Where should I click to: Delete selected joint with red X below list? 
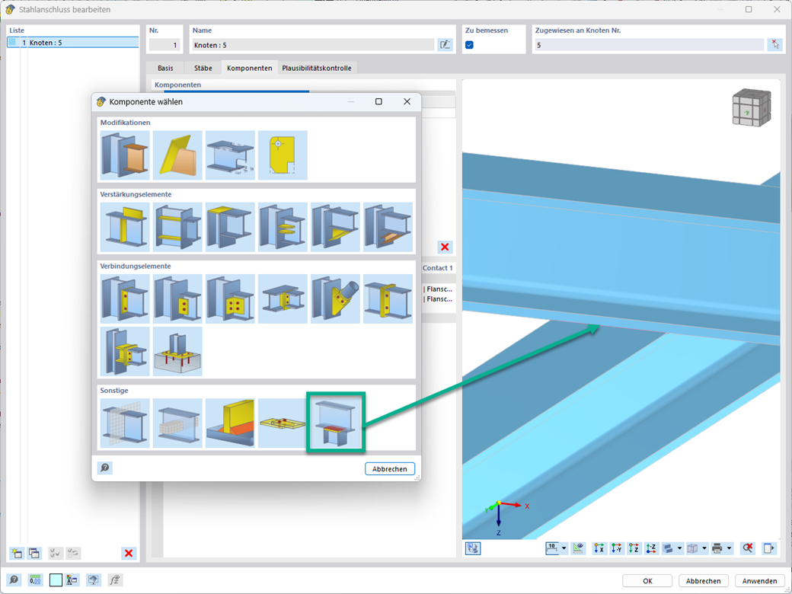pos(129,553)
